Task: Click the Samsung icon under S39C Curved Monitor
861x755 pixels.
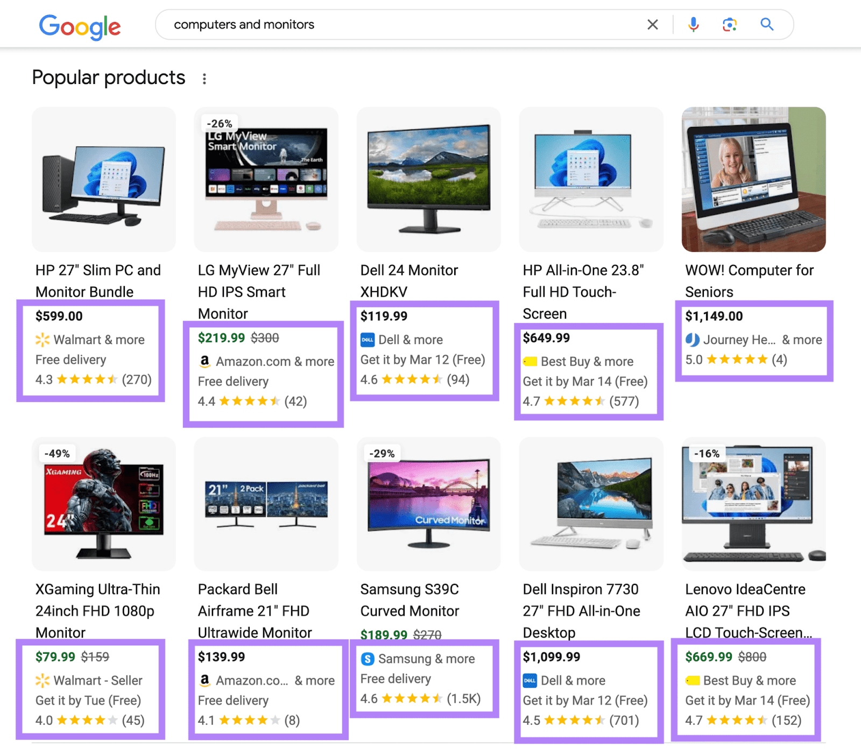Action: click(367, 659)
